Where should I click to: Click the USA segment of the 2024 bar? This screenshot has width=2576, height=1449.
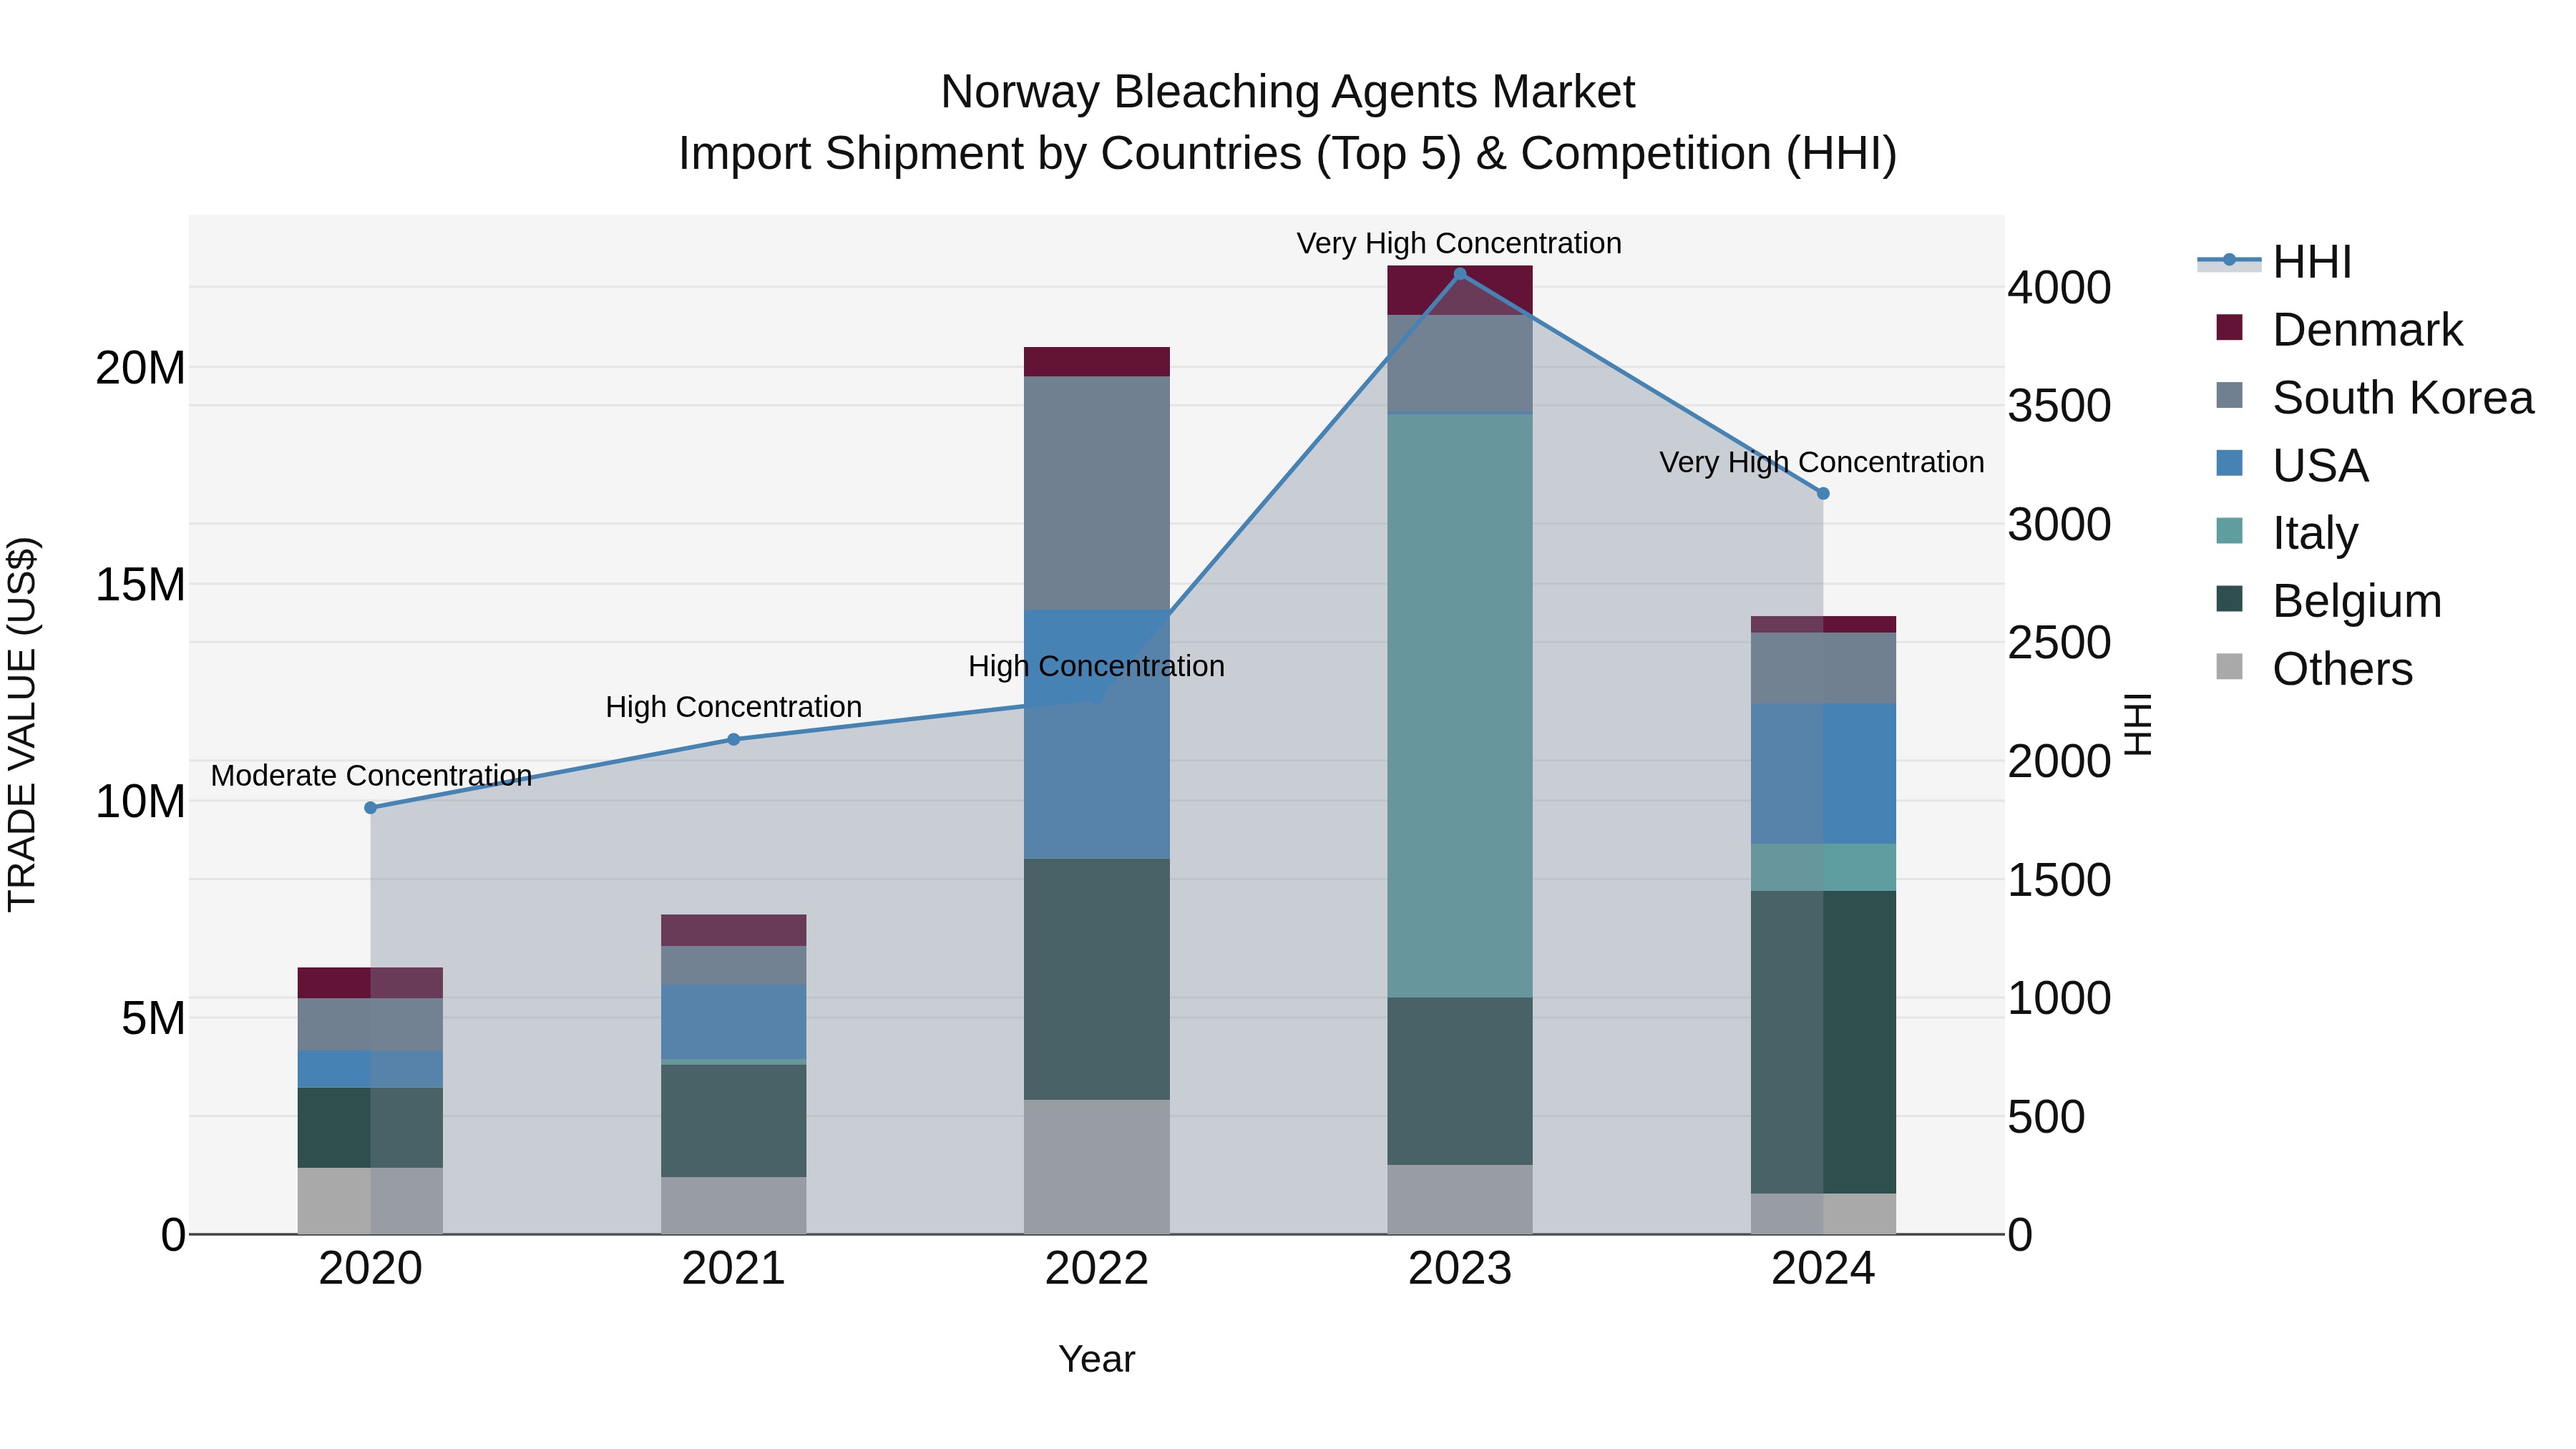click(x=1823, y=774)
